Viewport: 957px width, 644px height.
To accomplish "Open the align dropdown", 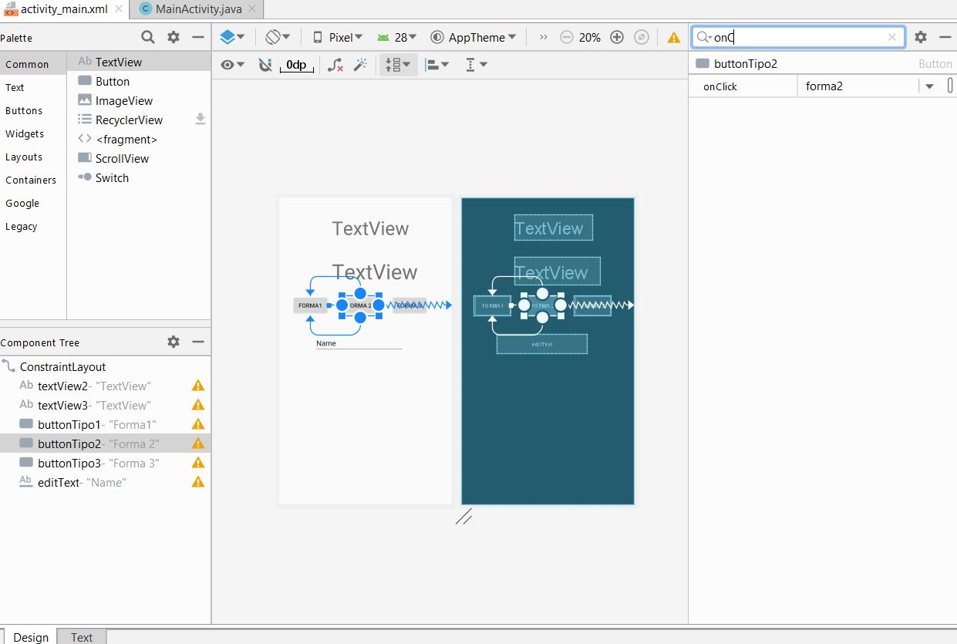I will [x=438, y=65].
